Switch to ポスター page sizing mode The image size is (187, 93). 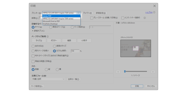coord(54,41)
